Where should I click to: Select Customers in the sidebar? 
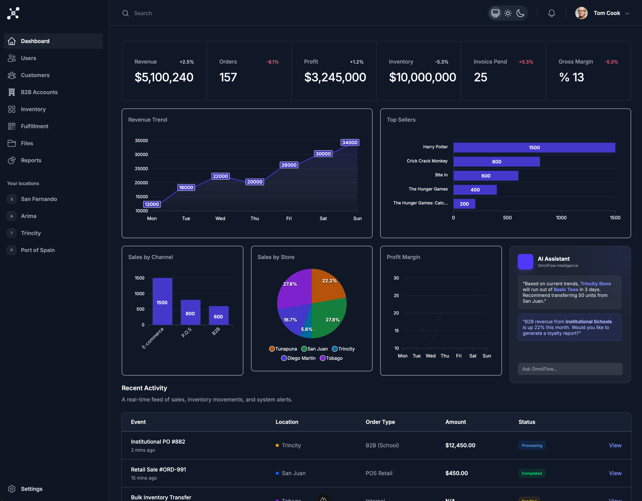coord(35,75)
